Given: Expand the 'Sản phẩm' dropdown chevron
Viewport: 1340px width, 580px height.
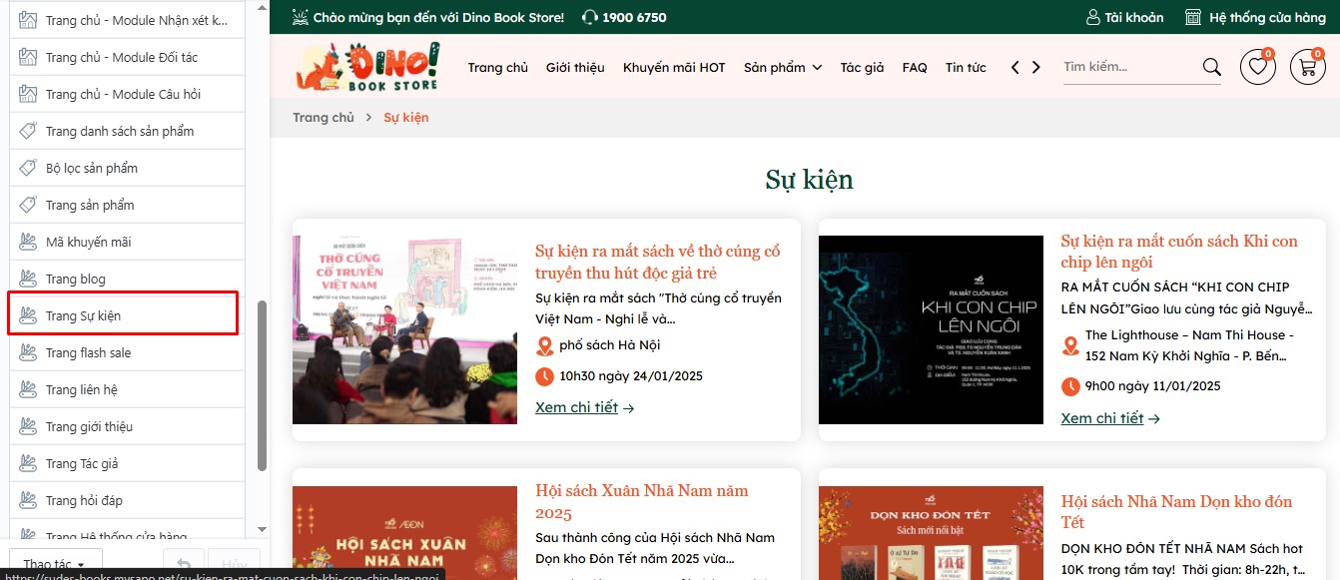Looking at the screenshot, I should (x=817, y=68).
